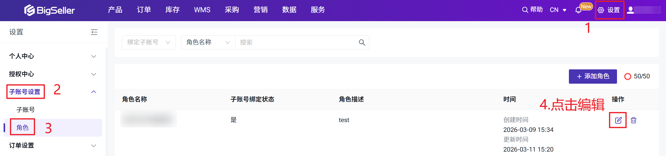Click the 添加角色 button
The height and width of the screenshot is (156, 666).
[592, 77]
